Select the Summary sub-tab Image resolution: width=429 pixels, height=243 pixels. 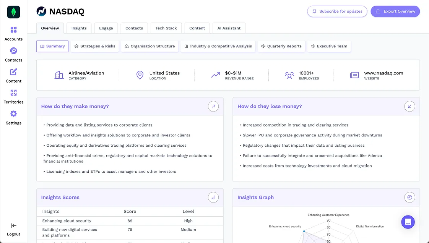(x=52, y=46)
